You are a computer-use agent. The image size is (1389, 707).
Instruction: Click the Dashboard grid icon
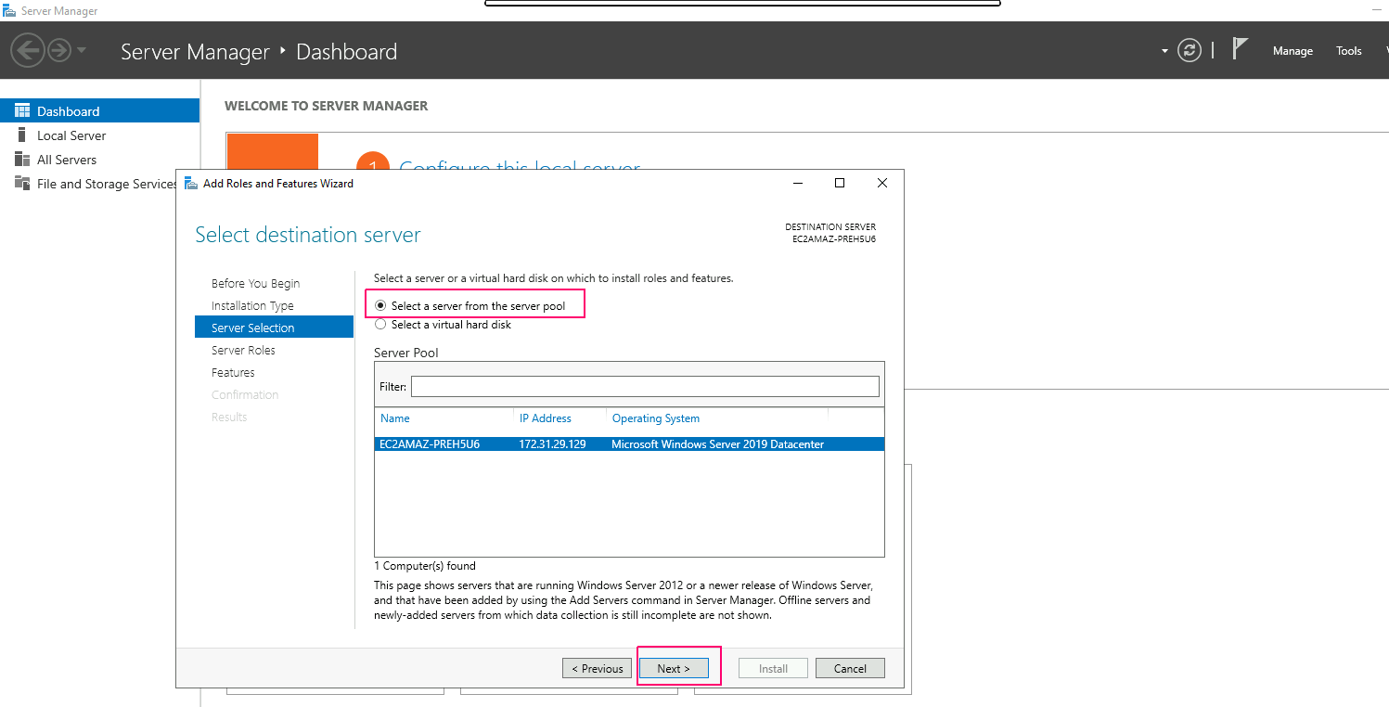(x=22, y=111)
